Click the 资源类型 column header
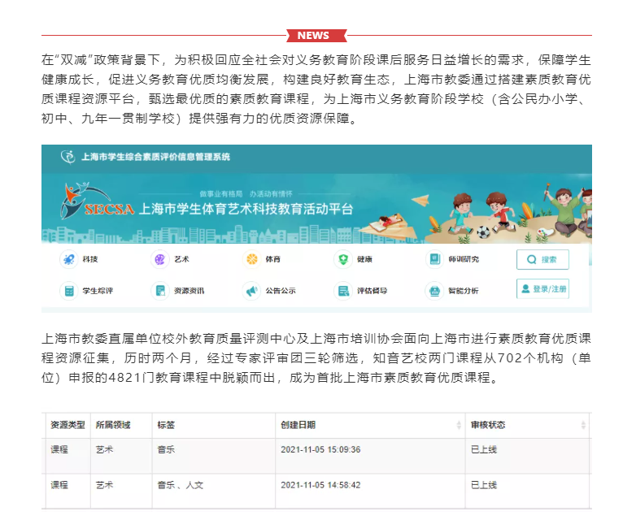Image resolution: width=636 pixels, height=524 pixels. coord(68,425)
